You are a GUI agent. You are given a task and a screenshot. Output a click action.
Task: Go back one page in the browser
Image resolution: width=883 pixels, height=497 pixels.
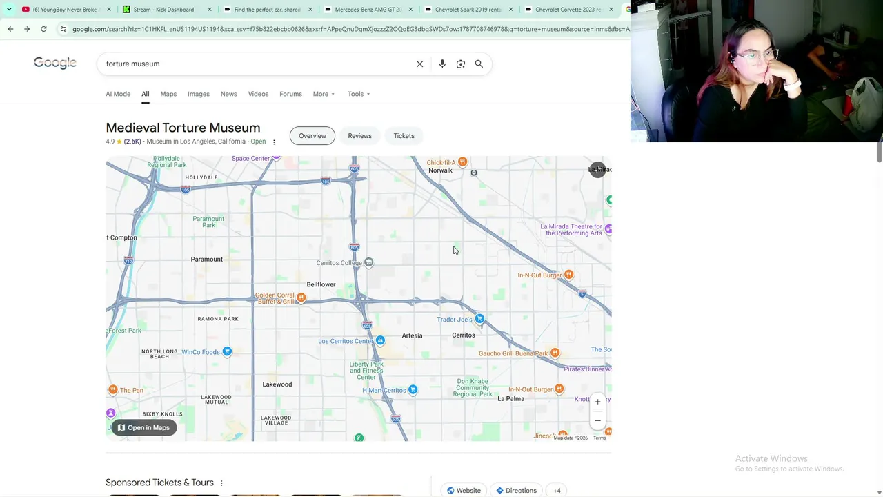(10, 29)
